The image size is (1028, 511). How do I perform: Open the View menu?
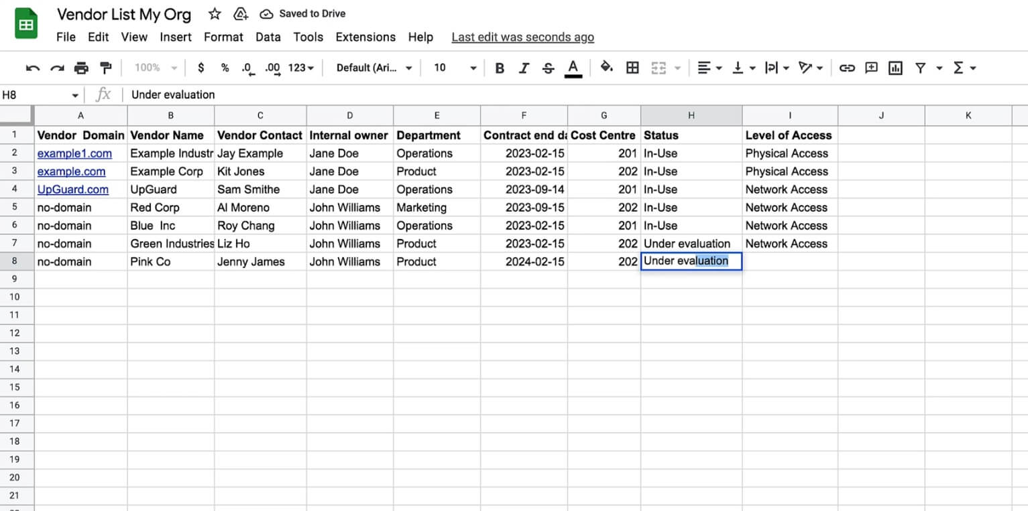[134, 37]
